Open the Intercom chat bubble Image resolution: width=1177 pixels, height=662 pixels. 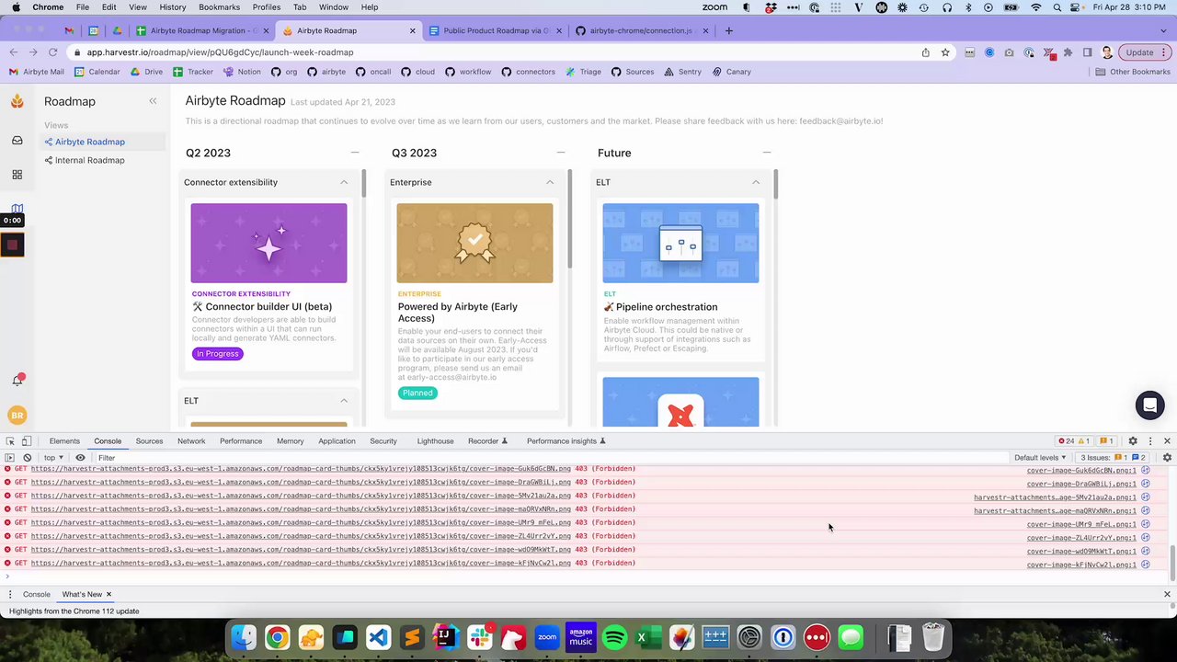tap(1149, 405)
